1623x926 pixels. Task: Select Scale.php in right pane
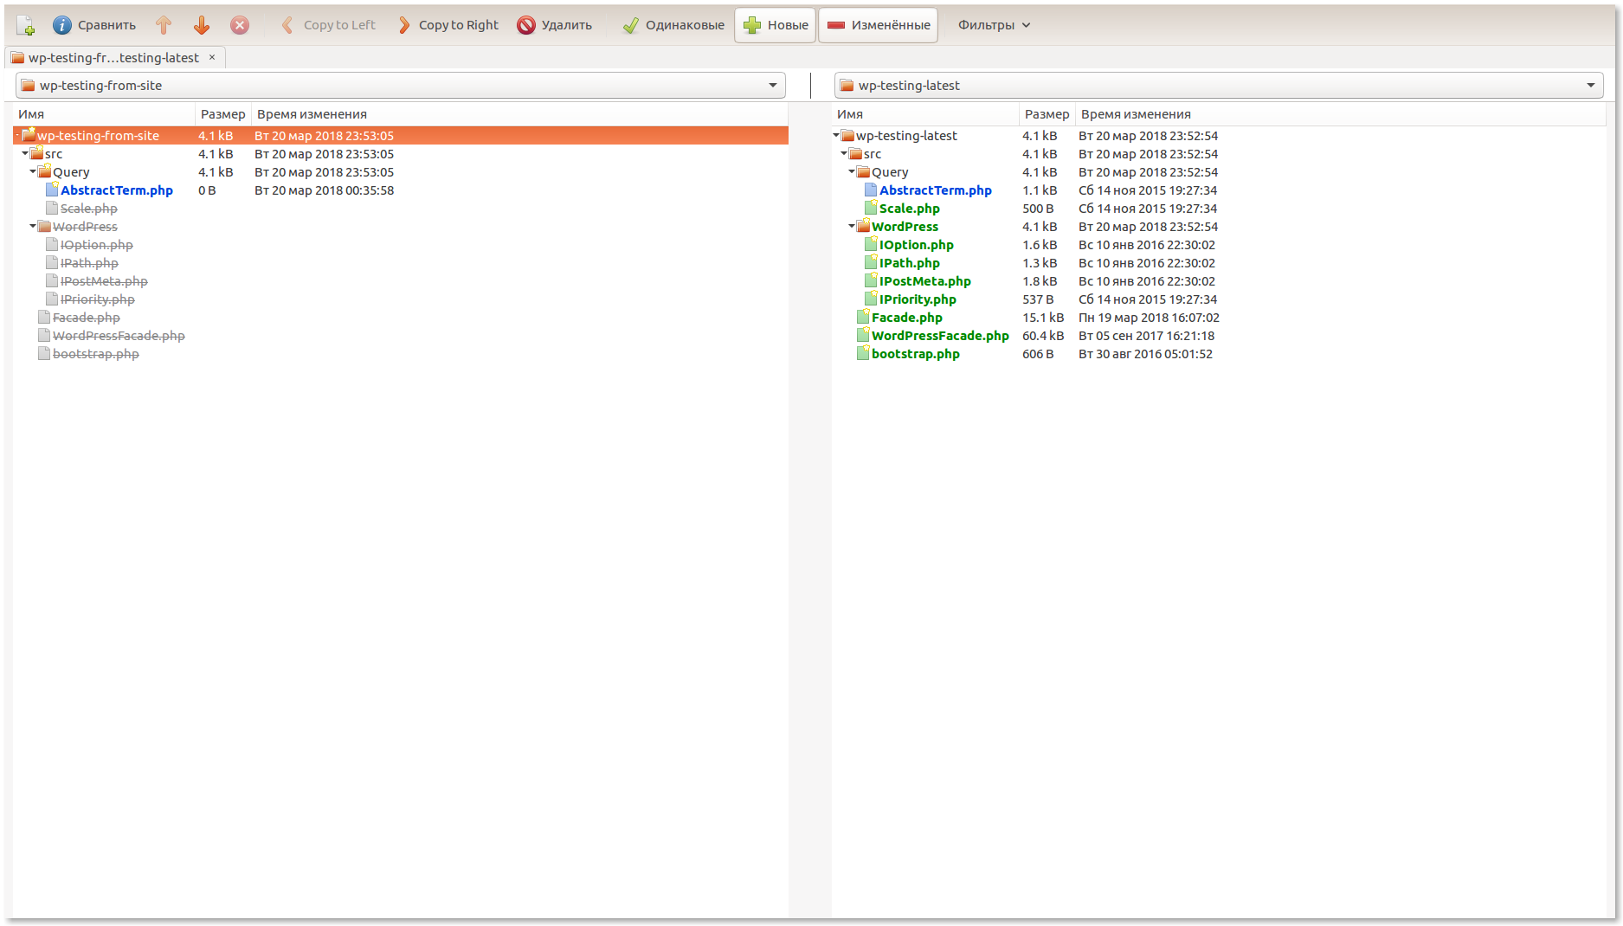(910, 209)
